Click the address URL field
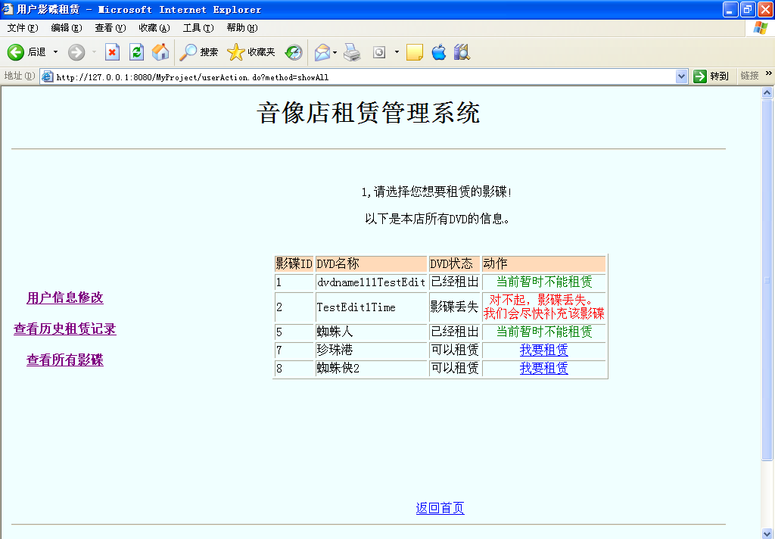775x539 pixels. click(365, 76)
